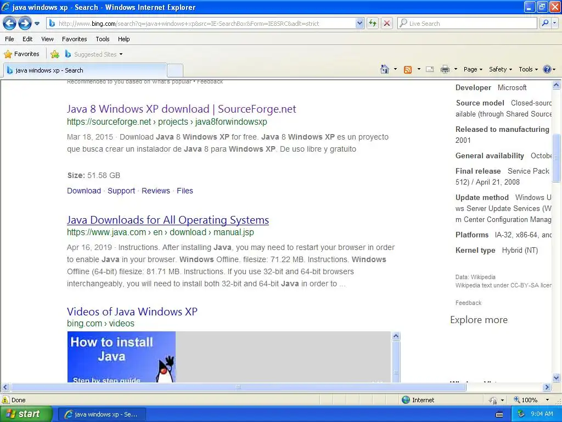Stop loading with the red X icon
This screenshot has height=422, width=562.
(387, 24)
